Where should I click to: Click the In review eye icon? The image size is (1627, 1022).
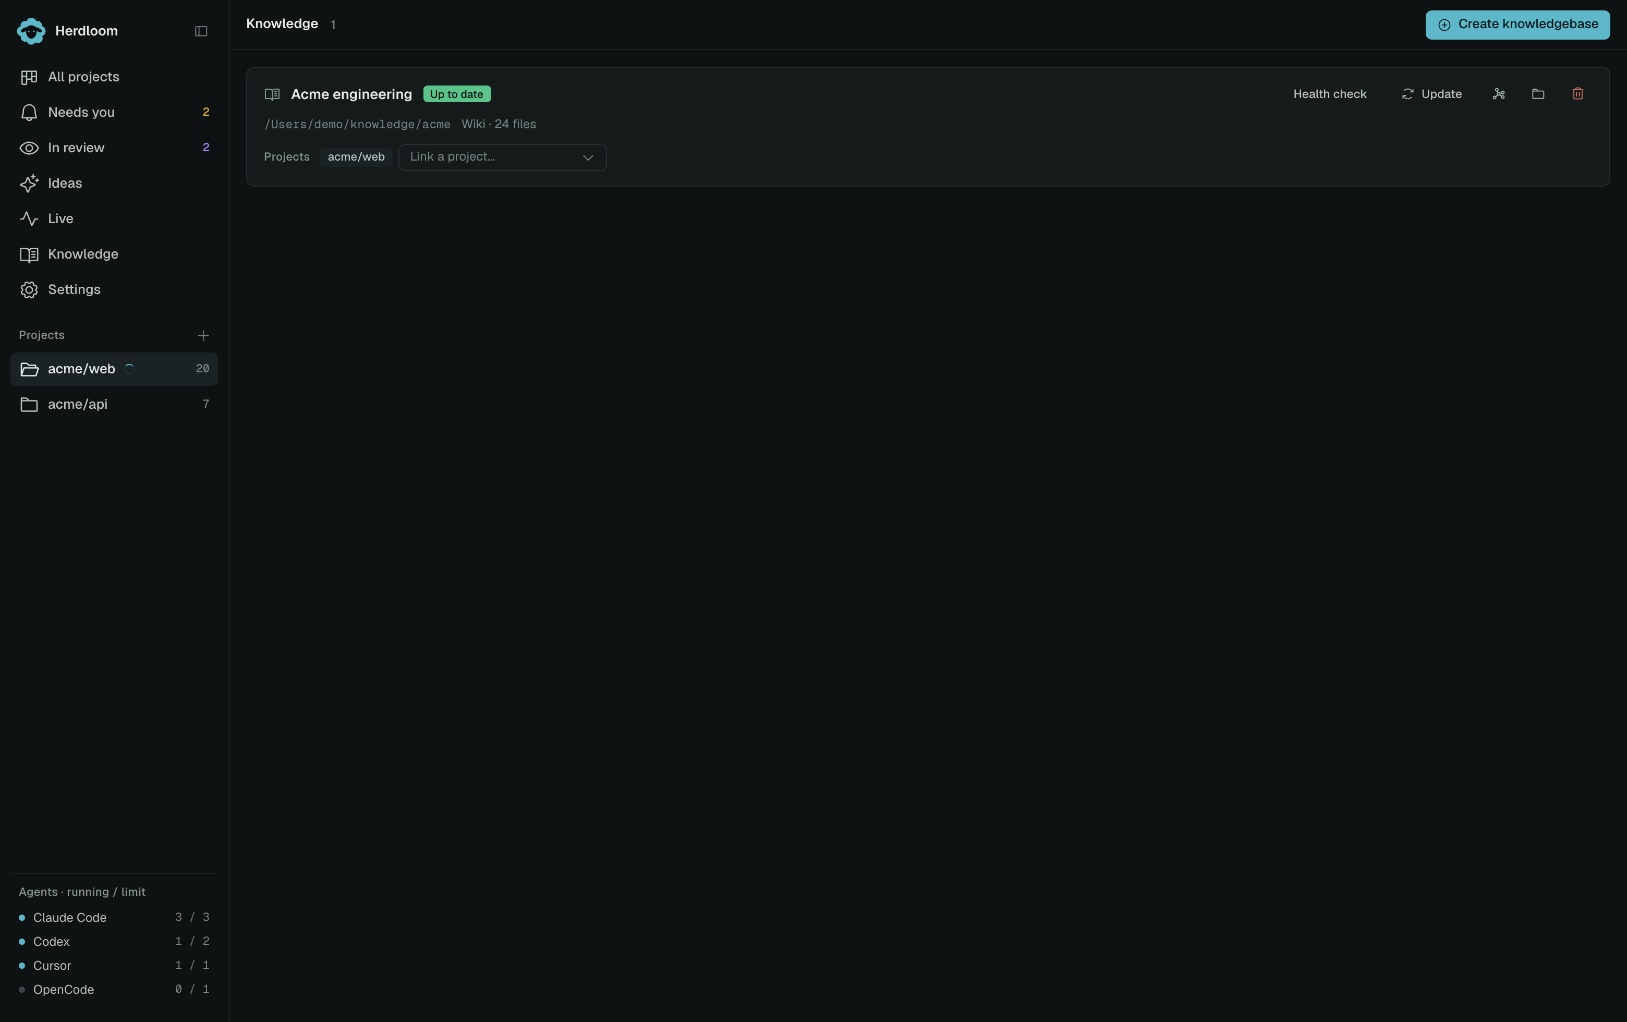point(29,148)
